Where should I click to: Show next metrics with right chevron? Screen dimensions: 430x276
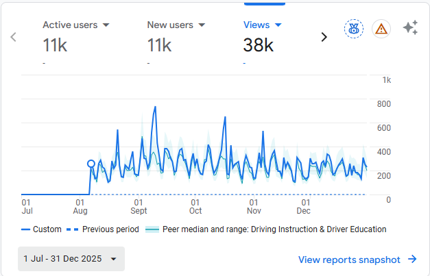pos(324,37)
